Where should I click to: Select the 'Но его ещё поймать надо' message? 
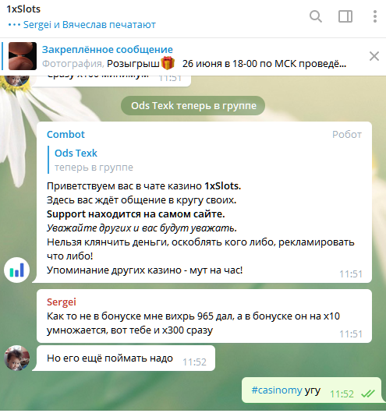[x=126, y=358]
